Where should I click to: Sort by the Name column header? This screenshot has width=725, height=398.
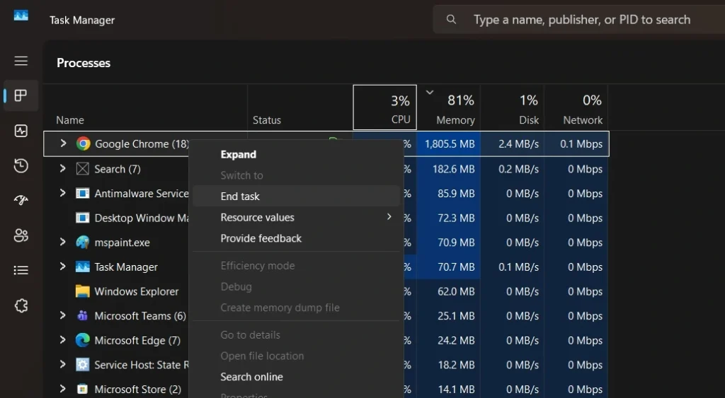(145, 107)
